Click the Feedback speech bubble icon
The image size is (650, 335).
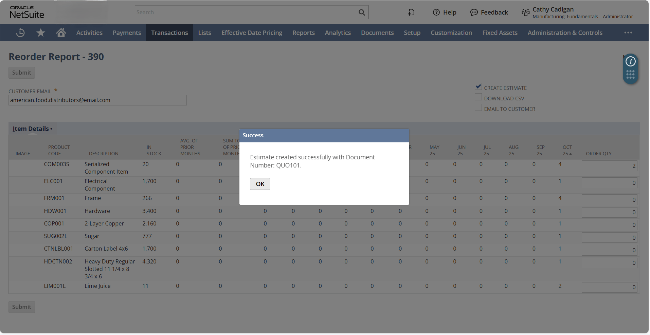(x=474, y=13)
